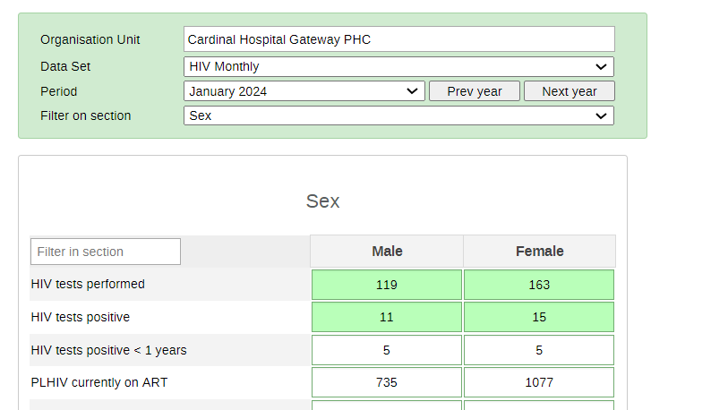Select Female cell for positive under 1 years

[539, 350]
